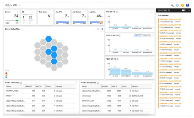Click the PROXY row in process CPU table
194x118 pixels.
tap(41, 96)
